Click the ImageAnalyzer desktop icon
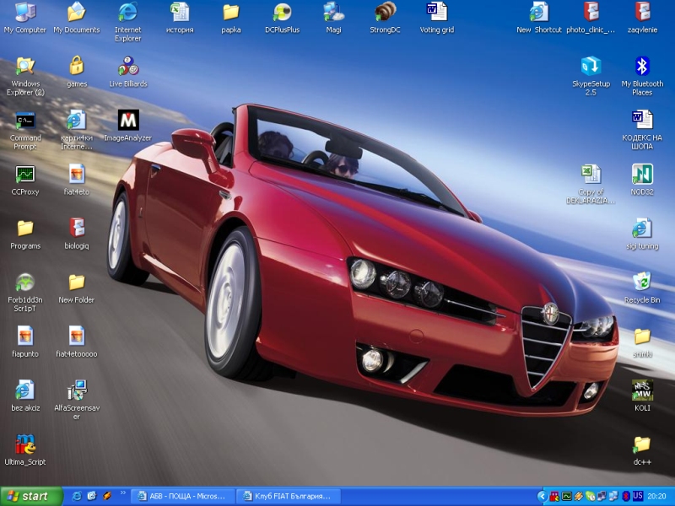 pos(127,121)
